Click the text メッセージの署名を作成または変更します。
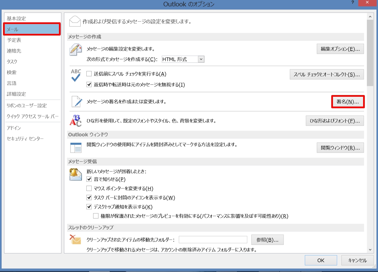378x272 pixels. click(x=127, y=101)
